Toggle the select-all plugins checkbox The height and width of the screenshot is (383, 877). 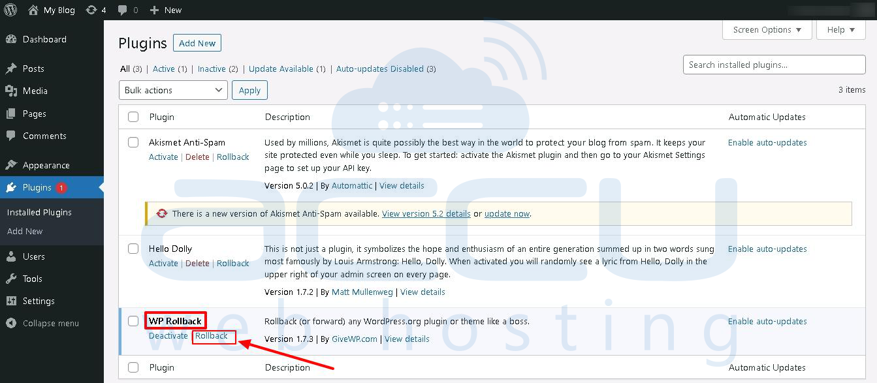(133, 117)
